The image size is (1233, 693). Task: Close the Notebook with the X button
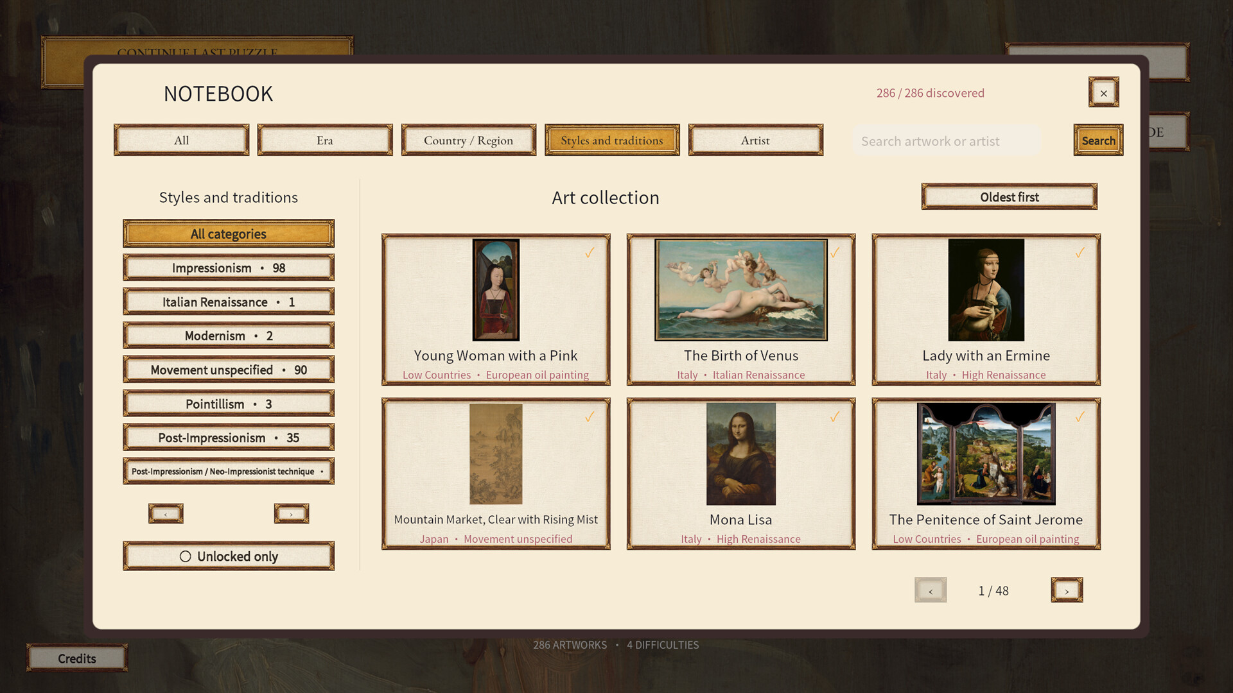(1103, 92)
